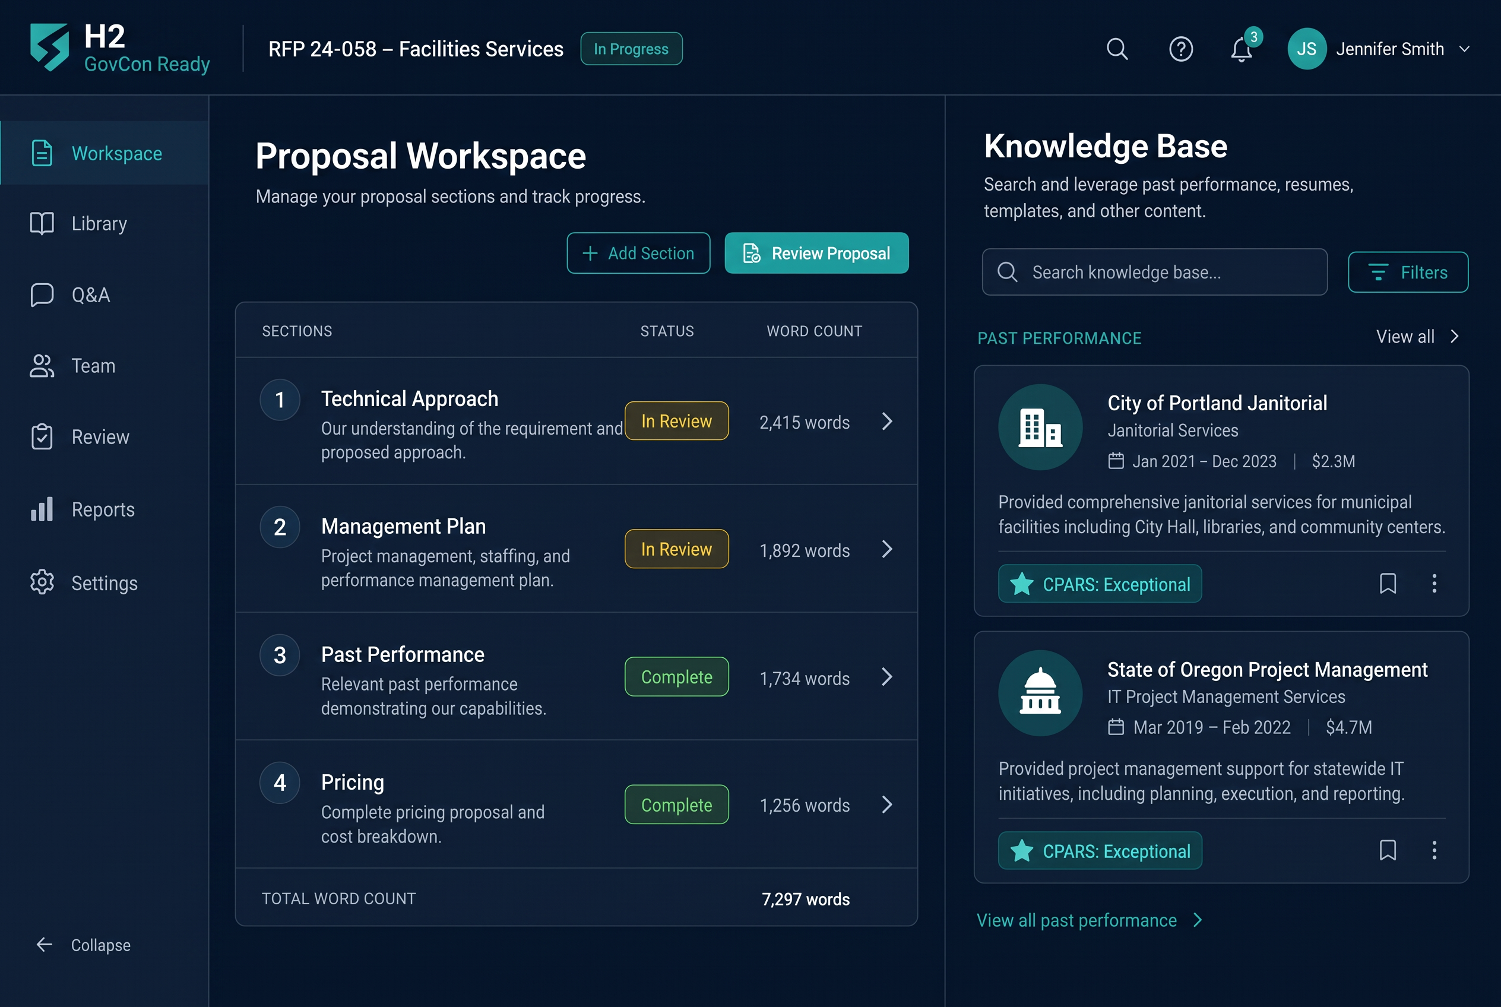Click the star in Portland CPARS: Exceptional badge
The width and height of the screenshot is (1501, 1007).
[x=1021, y=584]
